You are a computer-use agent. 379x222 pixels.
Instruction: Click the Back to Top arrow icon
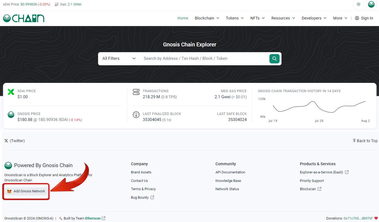click(354, 140)
